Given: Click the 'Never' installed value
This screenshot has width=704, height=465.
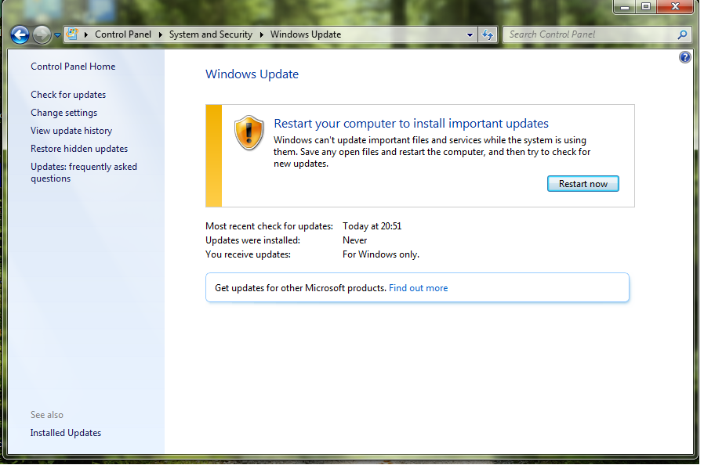Looking at the screenshot, I should tap(354, 240).
